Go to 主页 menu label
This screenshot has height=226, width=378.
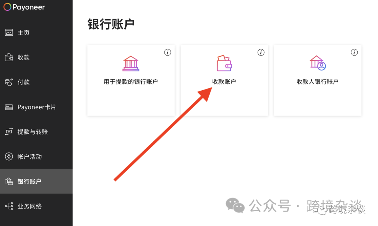pos(23,33)
